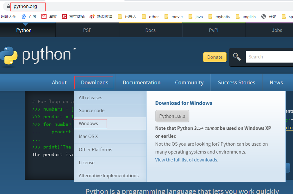Open View the full list of downloads
The image size is (293, 194).
coord(186,160)
